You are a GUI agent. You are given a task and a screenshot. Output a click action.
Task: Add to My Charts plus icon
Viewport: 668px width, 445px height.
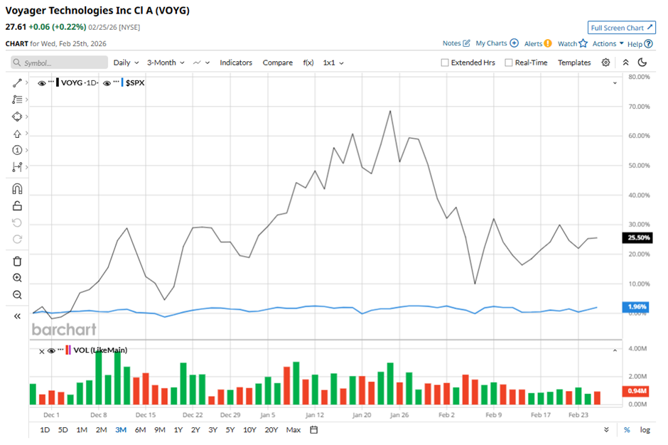[x=515, y=43]
